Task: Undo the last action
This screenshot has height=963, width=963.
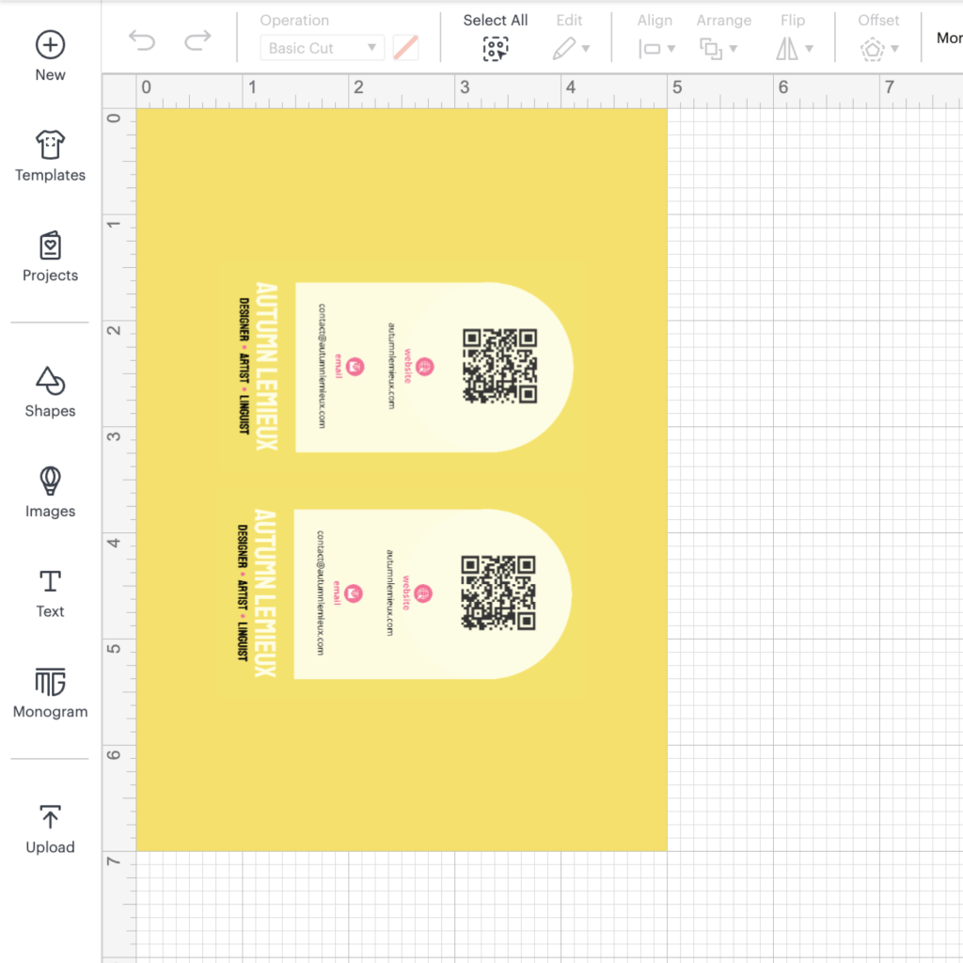Action: click(142, 40)
